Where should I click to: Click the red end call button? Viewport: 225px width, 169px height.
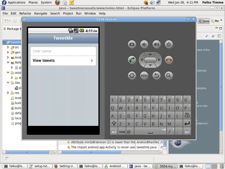[x=169, y=60]
